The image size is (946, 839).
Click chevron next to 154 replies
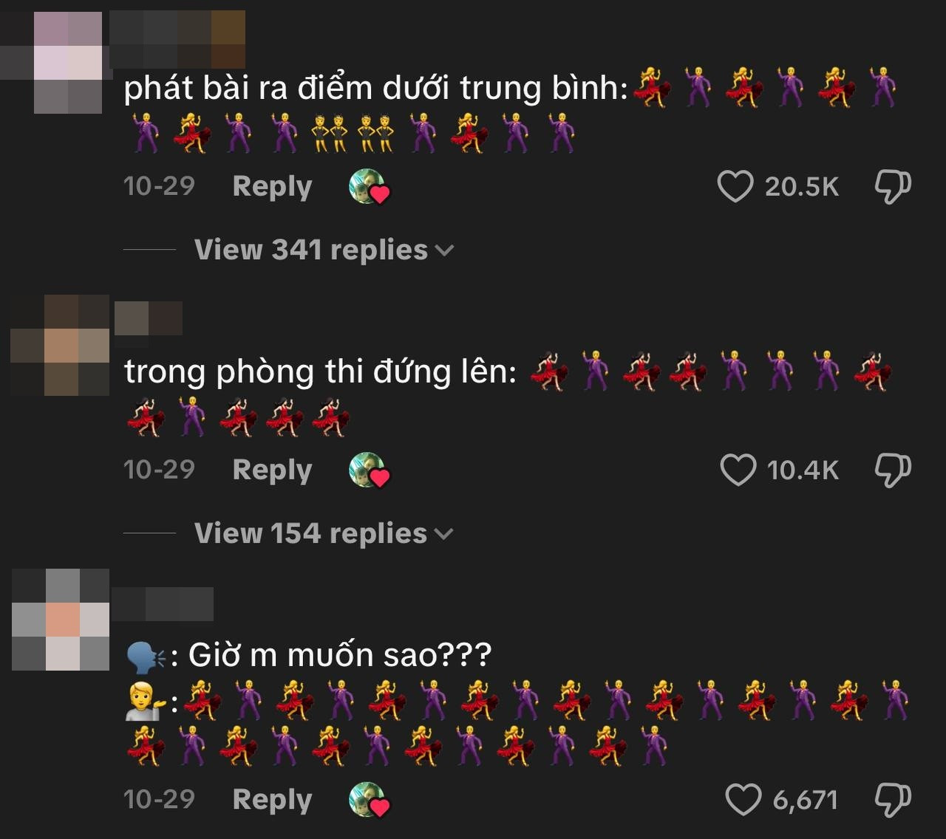444,534
